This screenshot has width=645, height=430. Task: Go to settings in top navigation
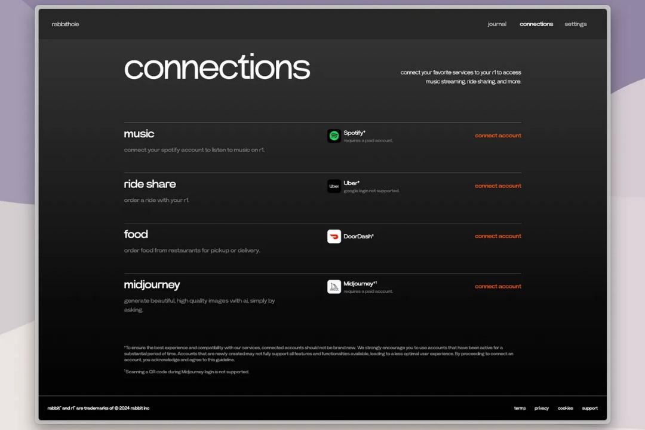[576, 24]
